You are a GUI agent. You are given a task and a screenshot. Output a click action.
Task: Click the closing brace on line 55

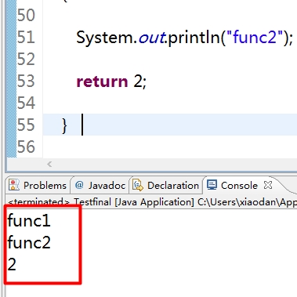64,126
